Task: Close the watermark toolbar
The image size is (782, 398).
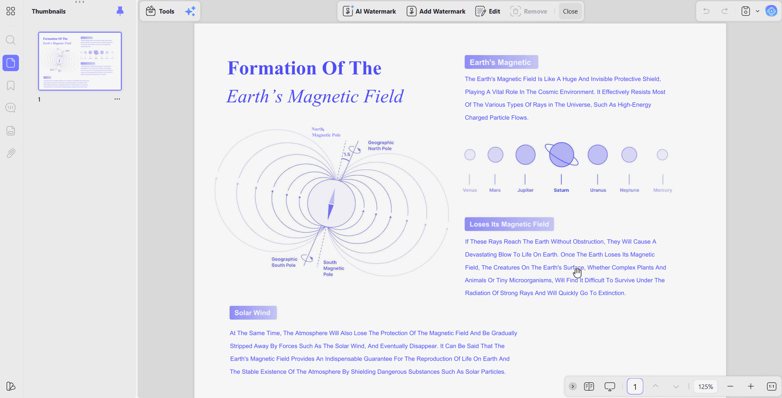Action: pyautogui.click(x=570, y=11)
